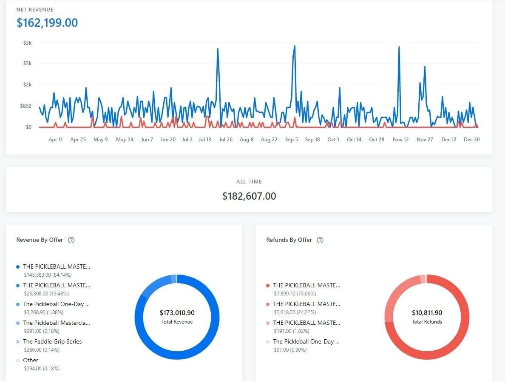Click the legend dot beside The Paddle Grip Series

pyautogui.click(x=18, y=342)
